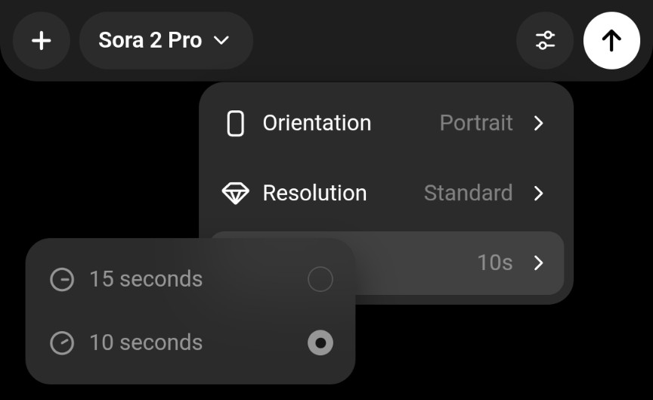Select the 10 seconds radio button
The height and width of the screenshot is (400, 653).
pos(320,343)
